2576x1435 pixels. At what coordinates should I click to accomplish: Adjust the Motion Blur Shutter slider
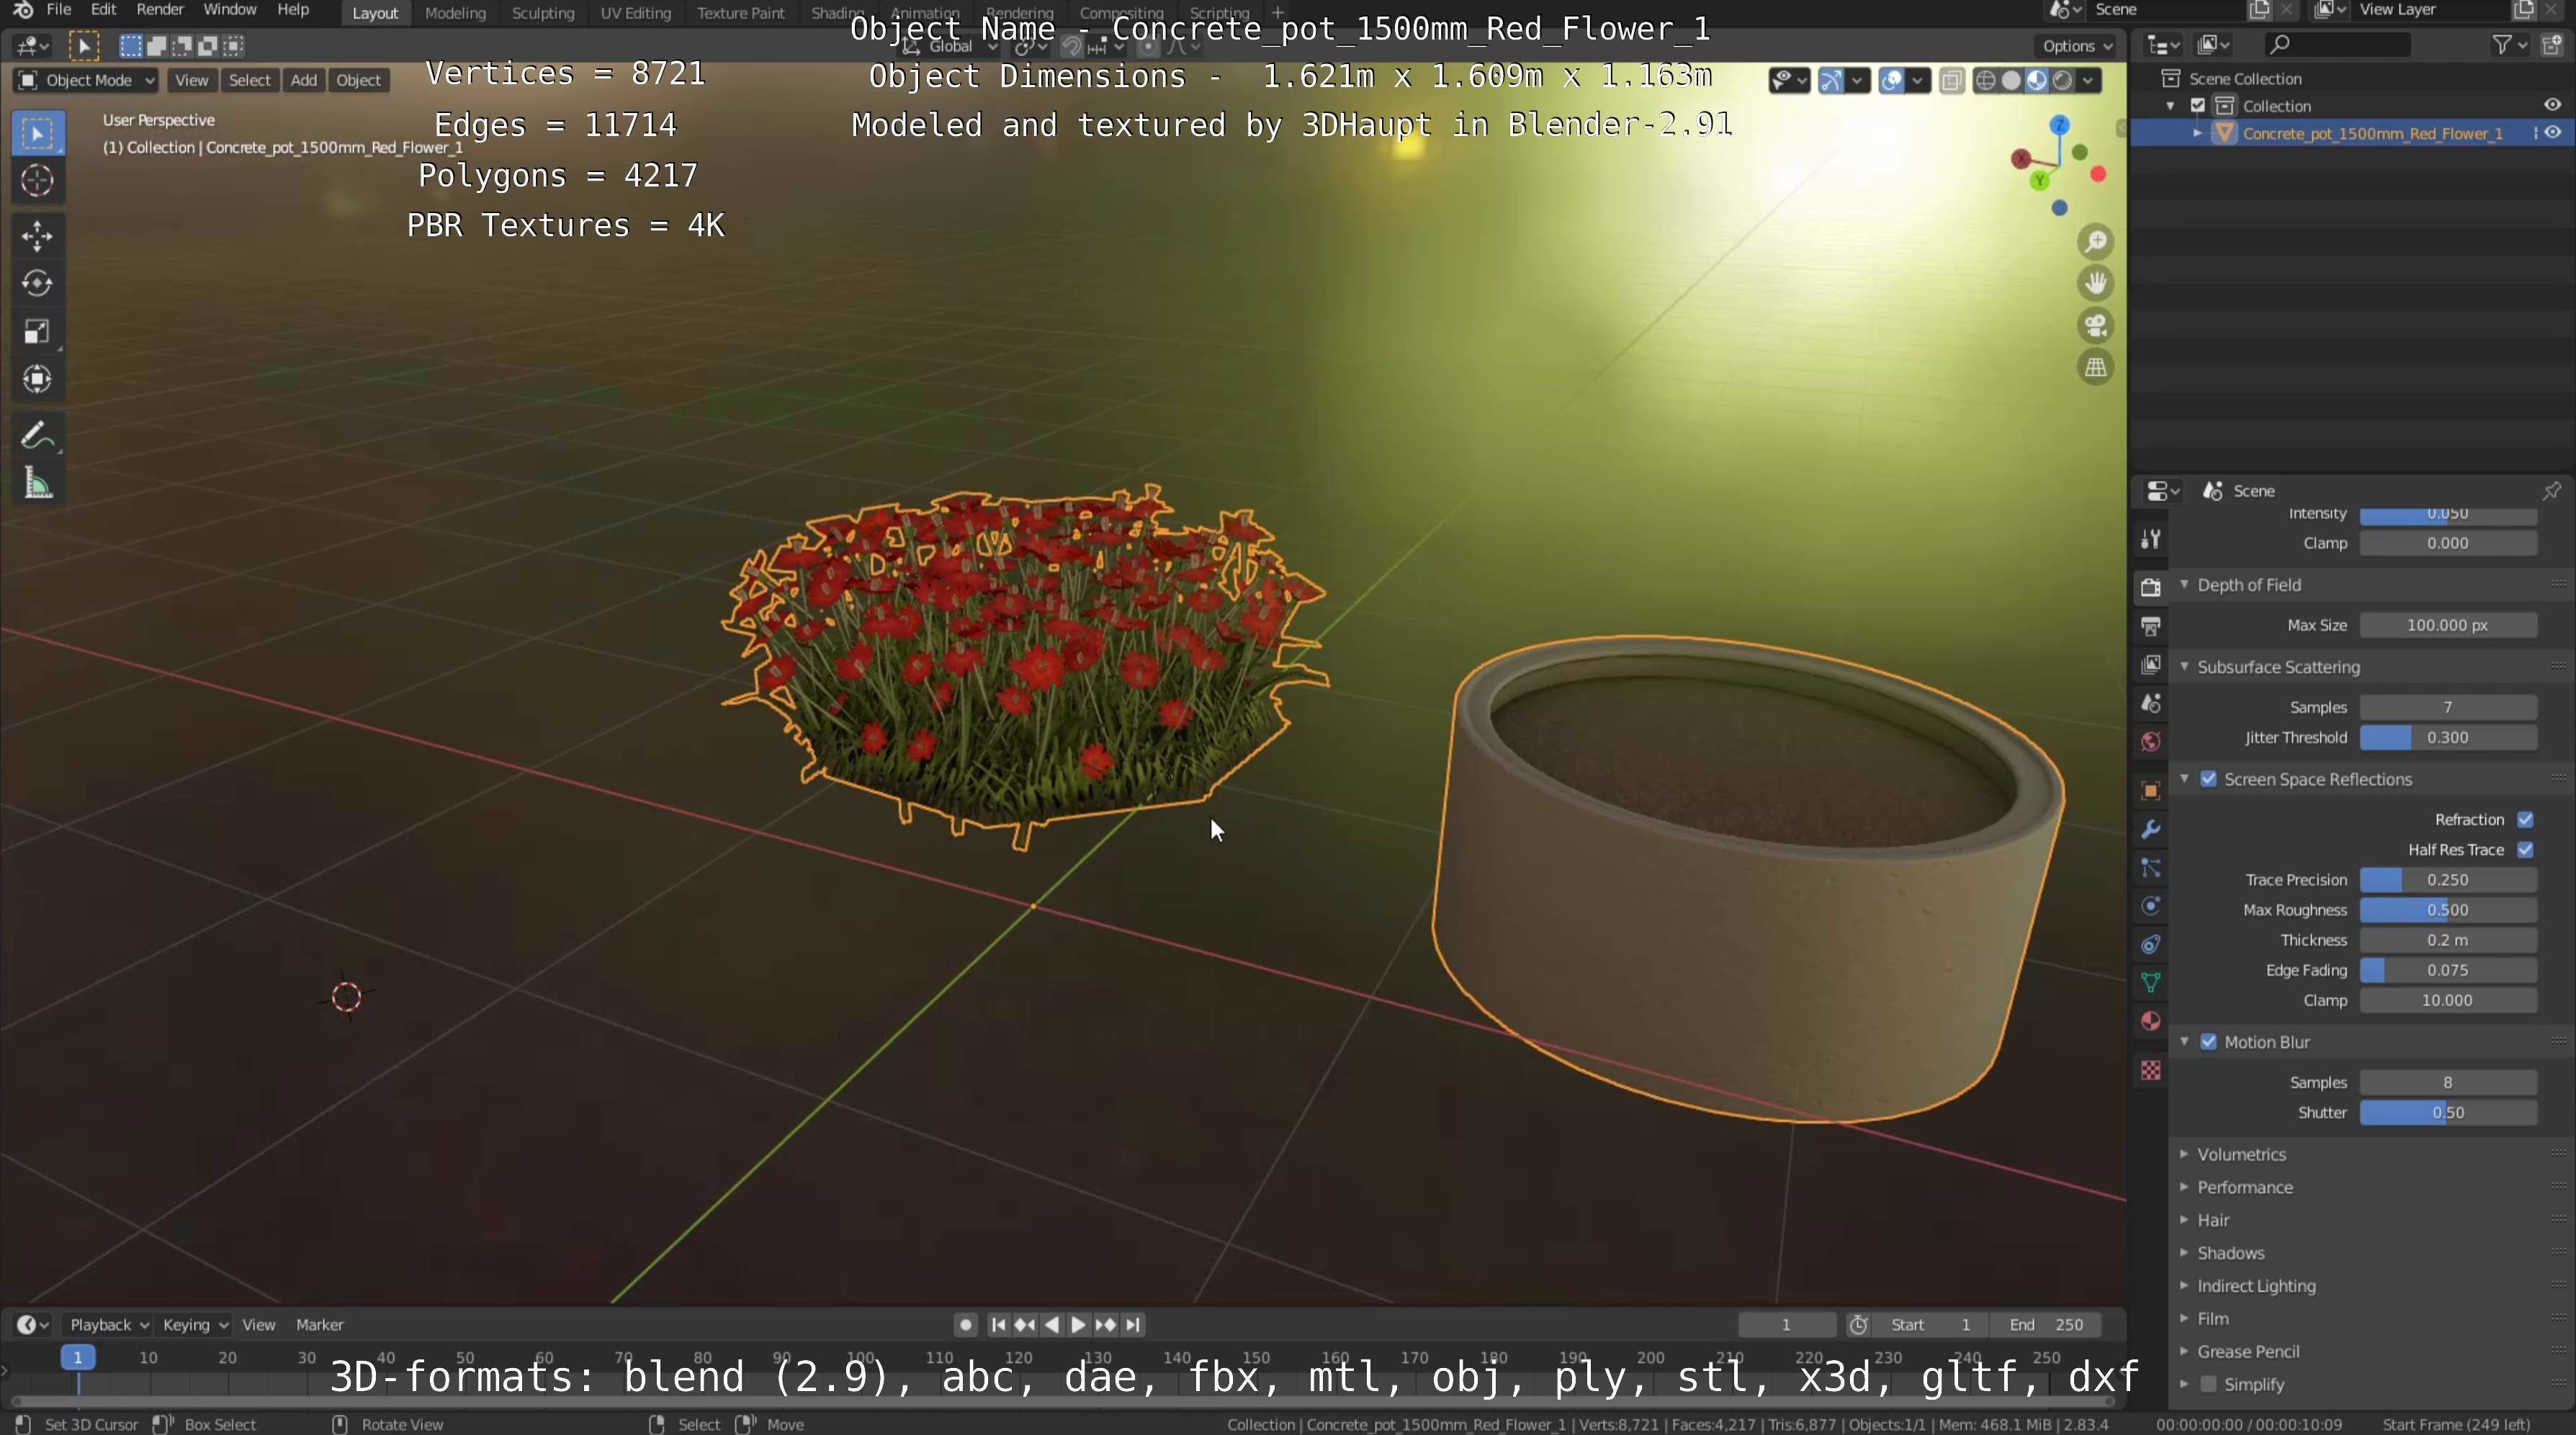(x=2447, y=1113)
